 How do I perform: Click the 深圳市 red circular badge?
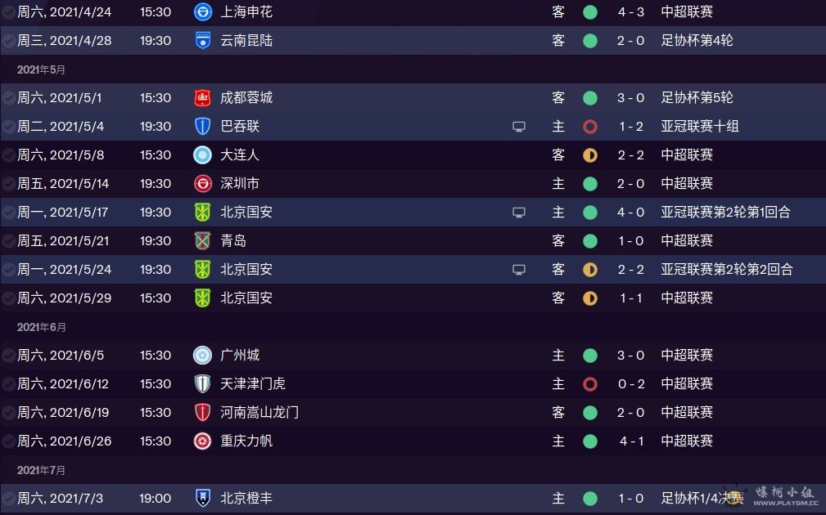(x=203, y=184)
